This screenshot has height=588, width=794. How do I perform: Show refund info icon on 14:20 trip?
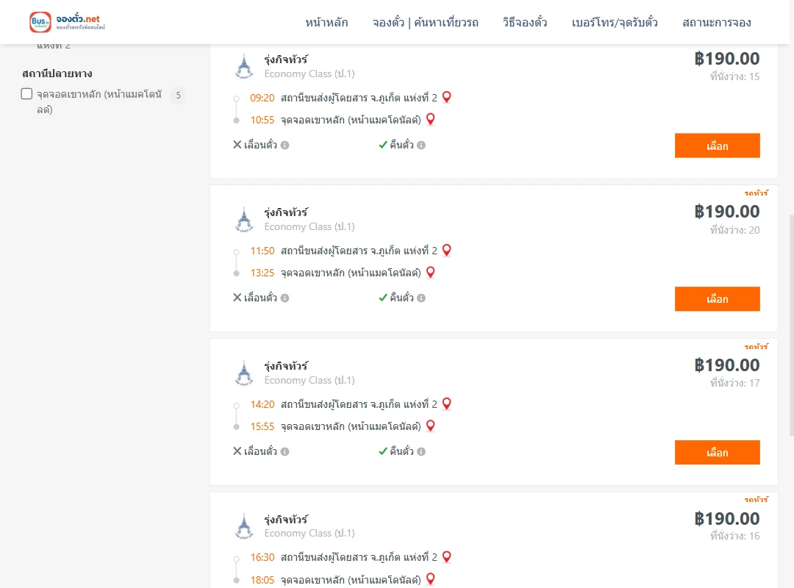[x=421, y=452]
